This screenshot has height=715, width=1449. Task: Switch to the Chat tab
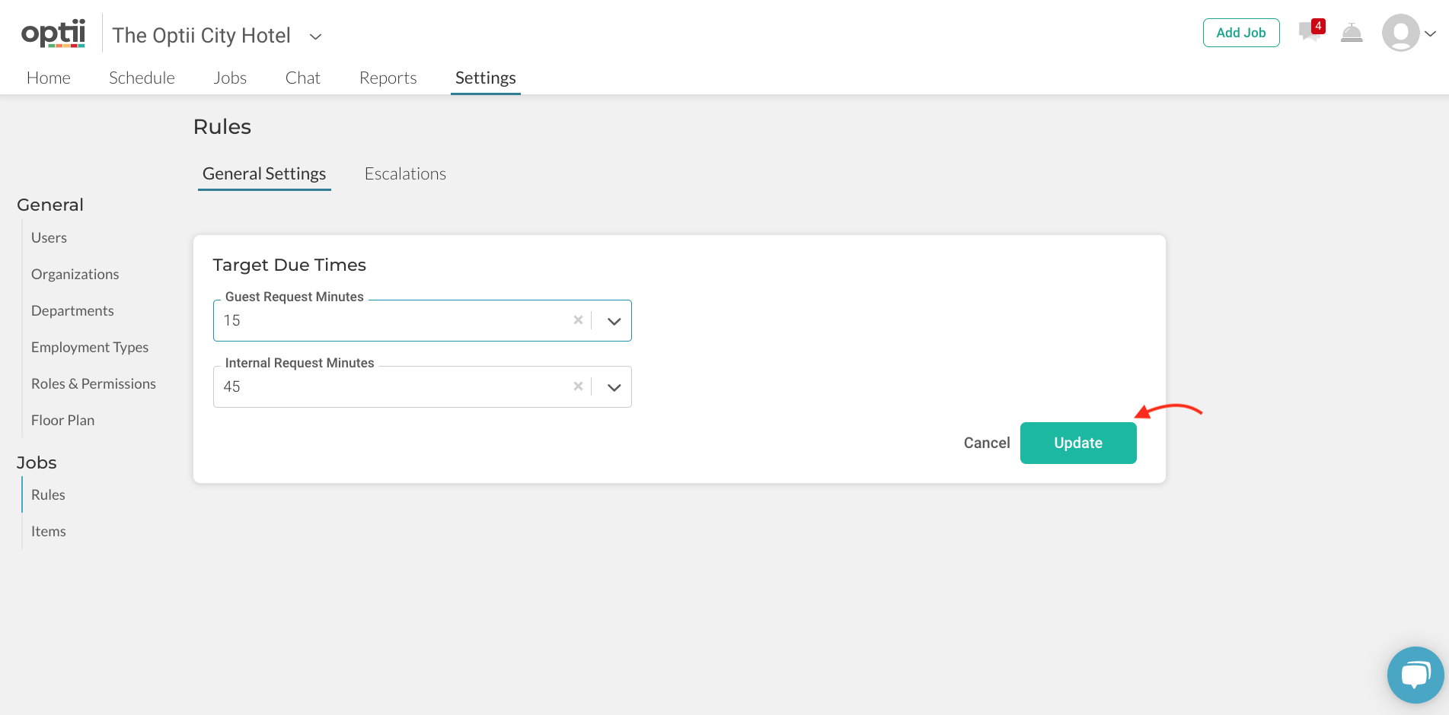point(302,78)
